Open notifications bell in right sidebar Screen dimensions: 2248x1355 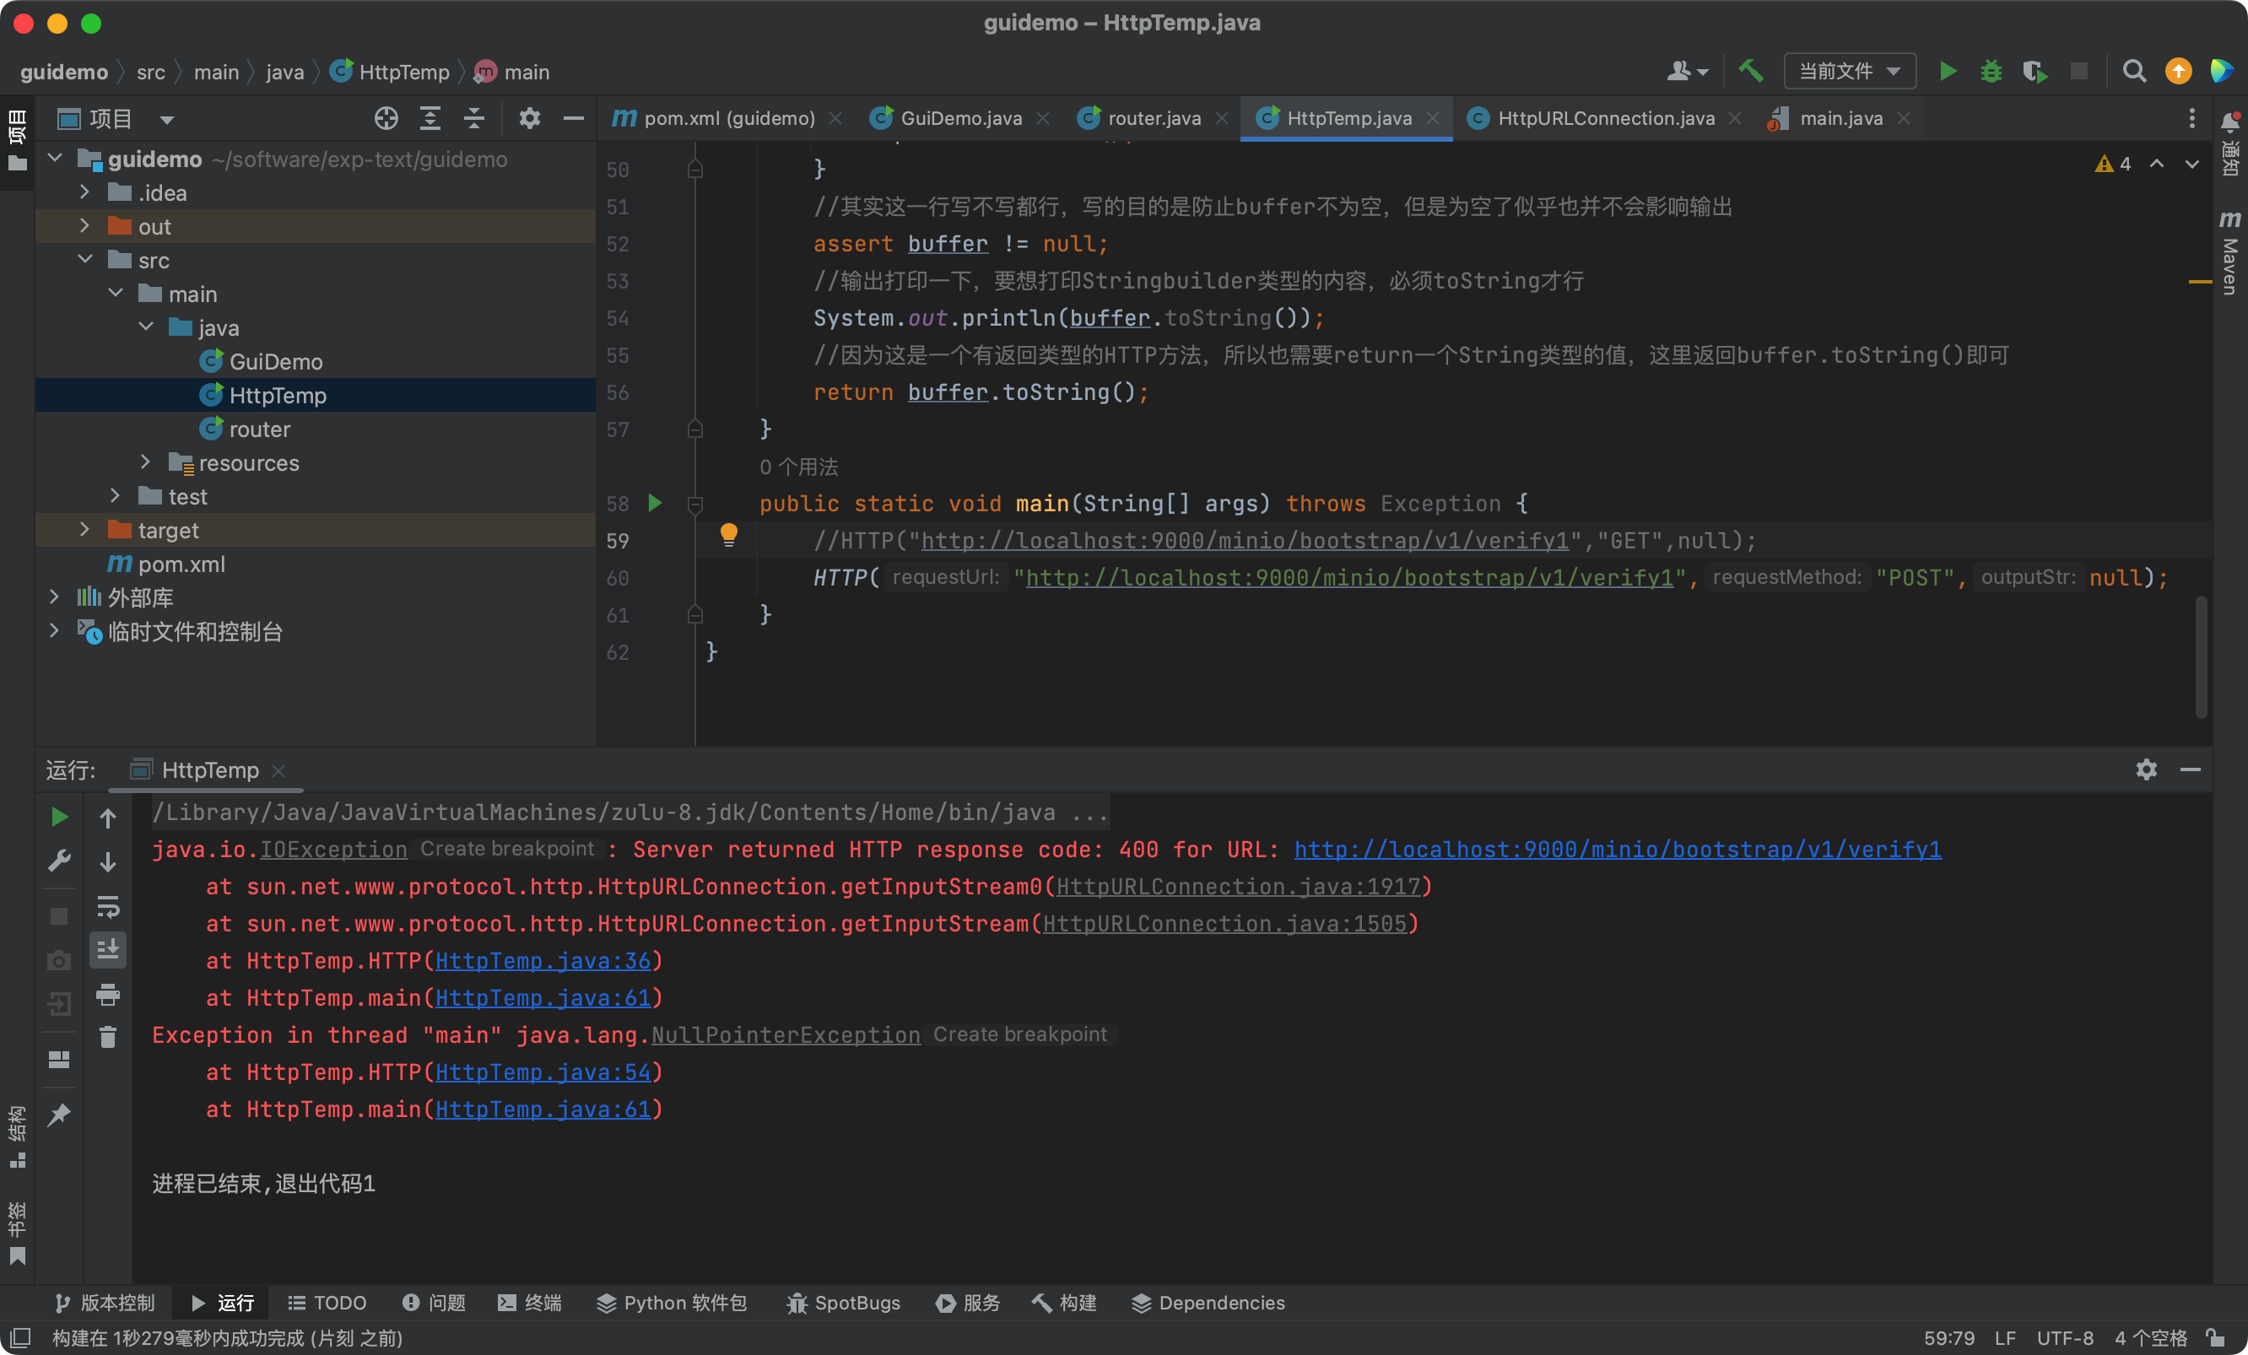(2229, 121)
